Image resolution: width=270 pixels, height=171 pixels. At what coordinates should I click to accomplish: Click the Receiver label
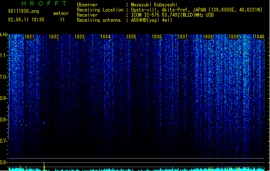click(87, 15)
